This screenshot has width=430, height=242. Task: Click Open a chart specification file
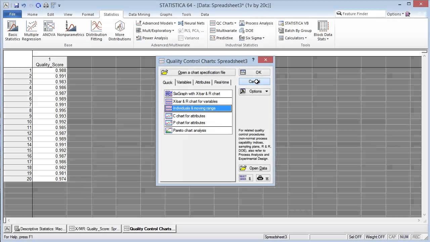(x=198, y=73)
